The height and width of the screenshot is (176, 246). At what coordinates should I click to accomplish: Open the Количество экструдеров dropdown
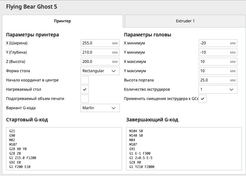coord(218,89)
